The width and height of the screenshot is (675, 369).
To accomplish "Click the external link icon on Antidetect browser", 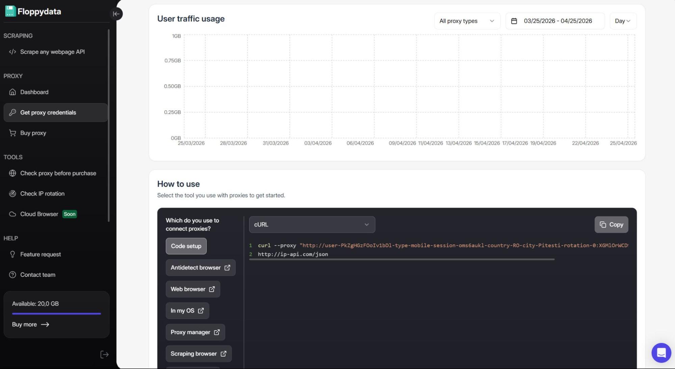I will pyautogui.click(x=227, y=268).
